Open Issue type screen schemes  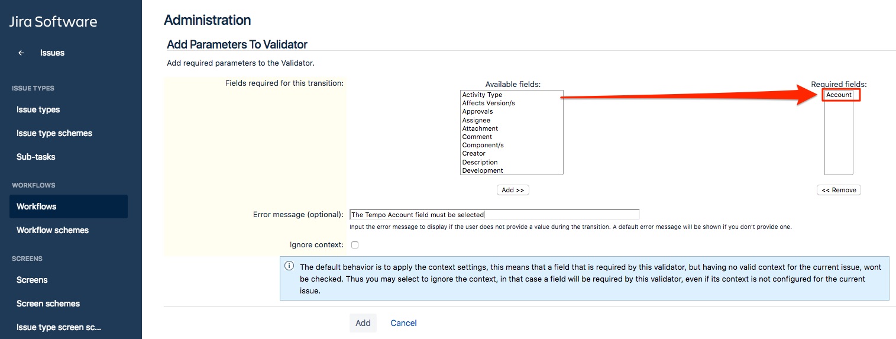click(59, 327)
